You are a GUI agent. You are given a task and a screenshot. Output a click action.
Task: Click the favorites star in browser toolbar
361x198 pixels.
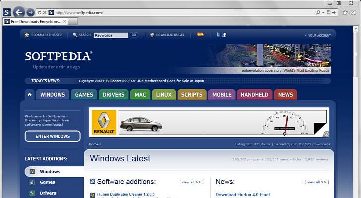[345, 12]
